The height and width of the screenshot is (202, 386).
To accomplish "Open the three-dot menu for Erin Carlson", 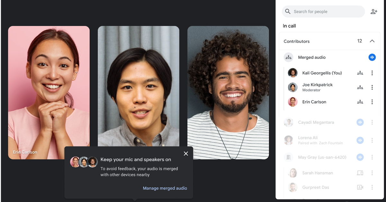I will coord(372,102).
